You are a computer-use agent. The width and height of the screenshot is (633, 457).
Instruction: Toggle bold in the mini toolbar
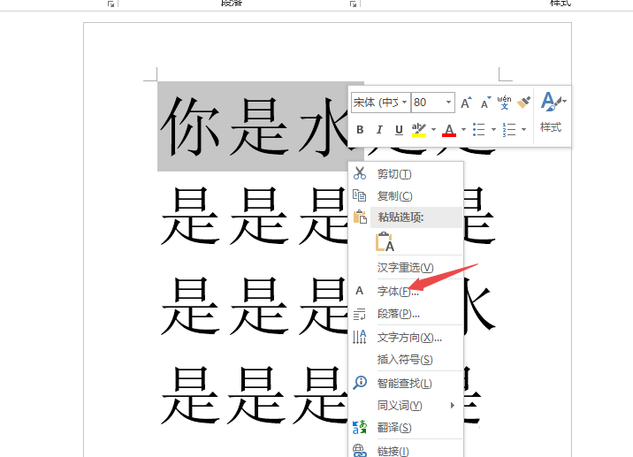360,130
